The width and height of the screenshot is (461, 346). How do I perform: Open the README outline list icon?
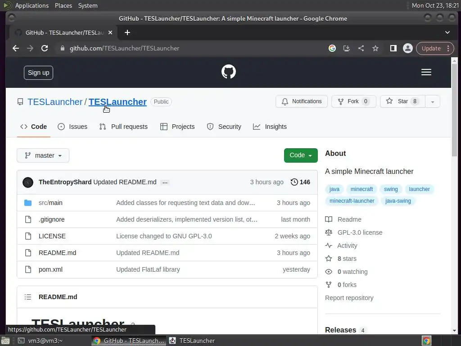[x=28, y=297]
